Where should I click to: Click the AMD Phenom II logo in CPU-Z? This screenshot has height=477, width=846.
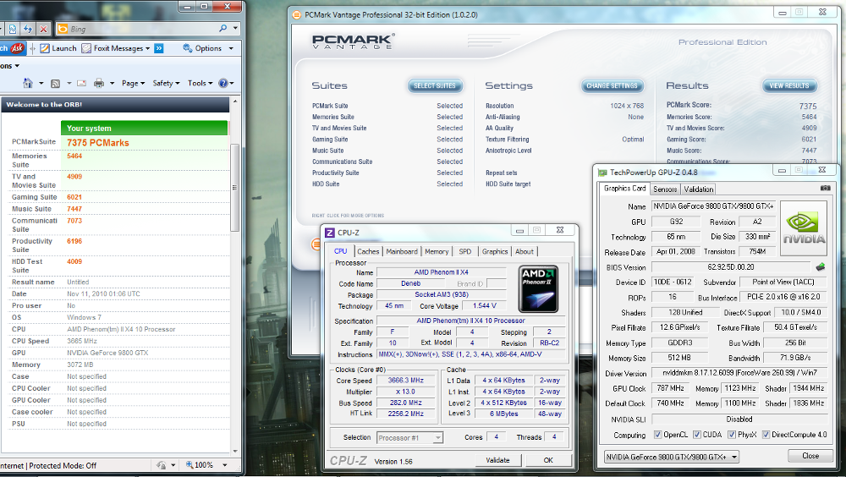coord(538,288)
